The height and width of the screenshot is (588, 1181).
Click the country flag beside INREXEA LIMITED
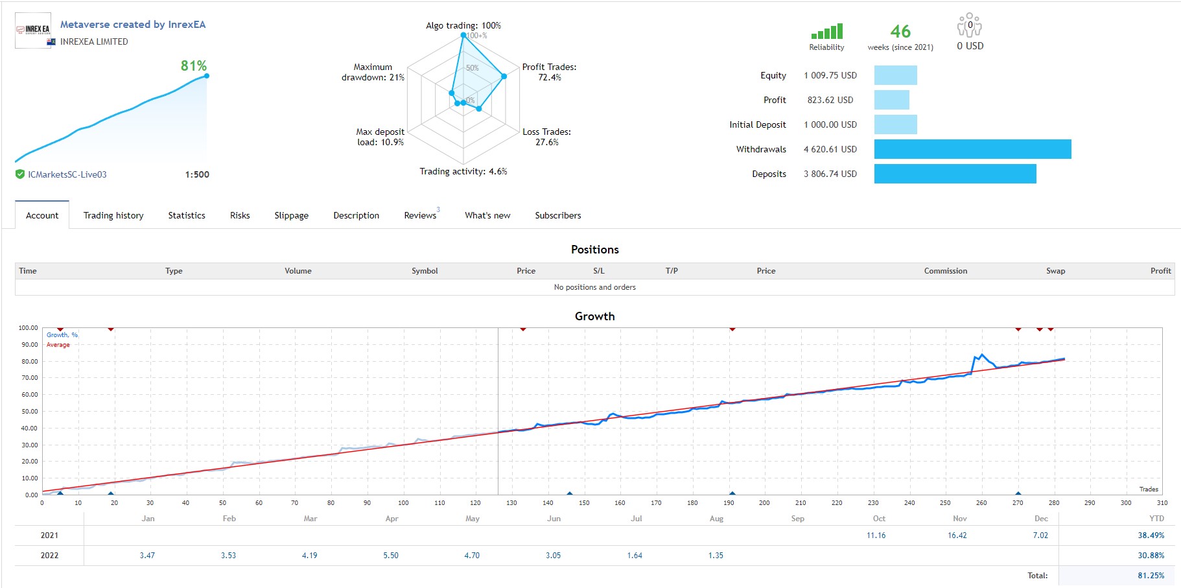(x=52, y=41)
